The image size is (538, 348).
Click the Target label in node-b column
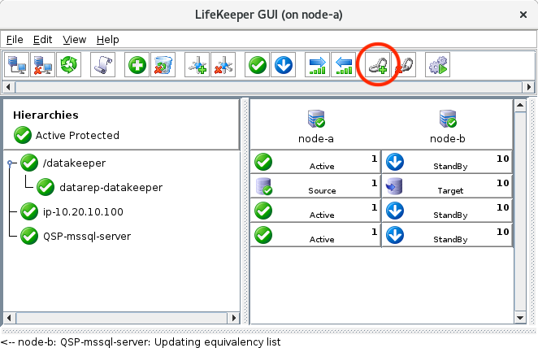[450, 191]
